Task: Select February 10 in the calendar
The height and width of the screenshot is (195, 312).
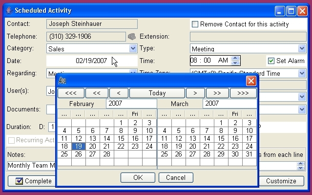Action: point(149,130)
